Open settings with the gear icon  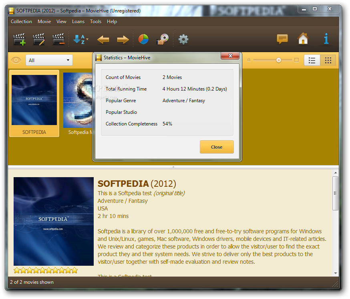[x=183, y=40]
